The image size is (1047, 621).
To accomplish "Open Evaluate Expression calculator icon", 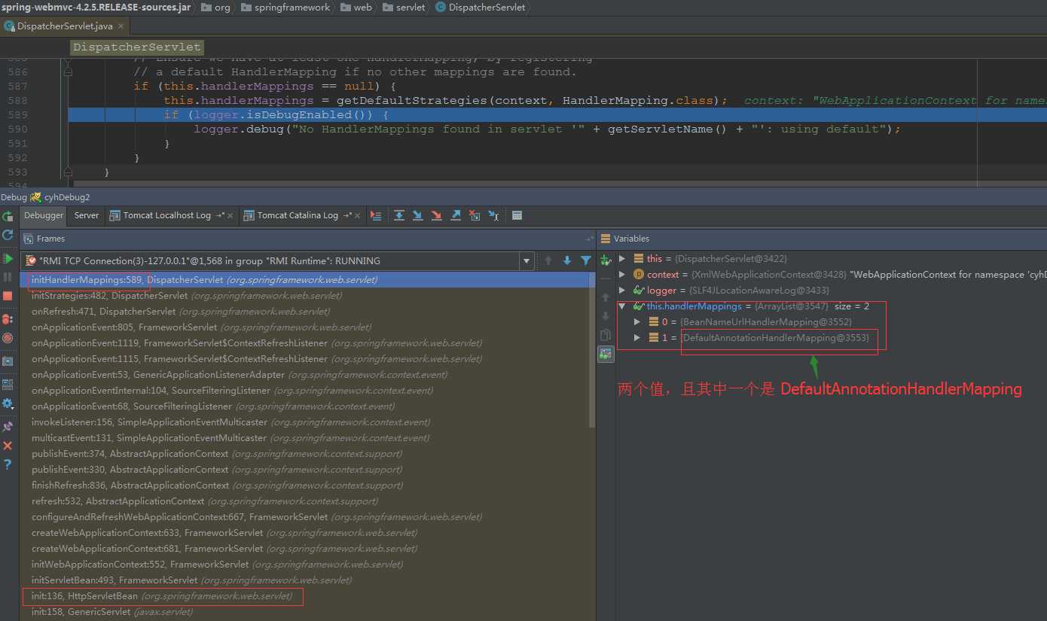I will 517,215.
